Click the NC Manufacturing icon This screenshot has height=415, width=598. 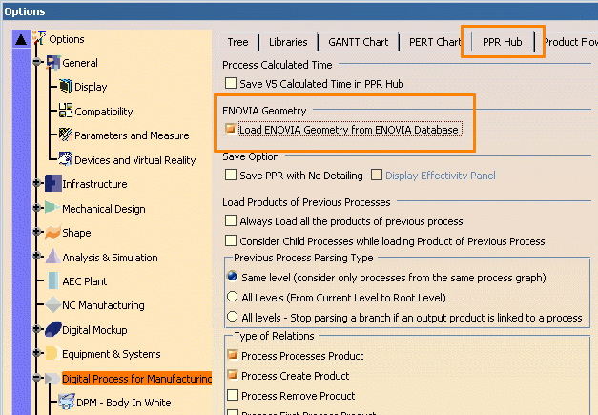click(53, 304)
